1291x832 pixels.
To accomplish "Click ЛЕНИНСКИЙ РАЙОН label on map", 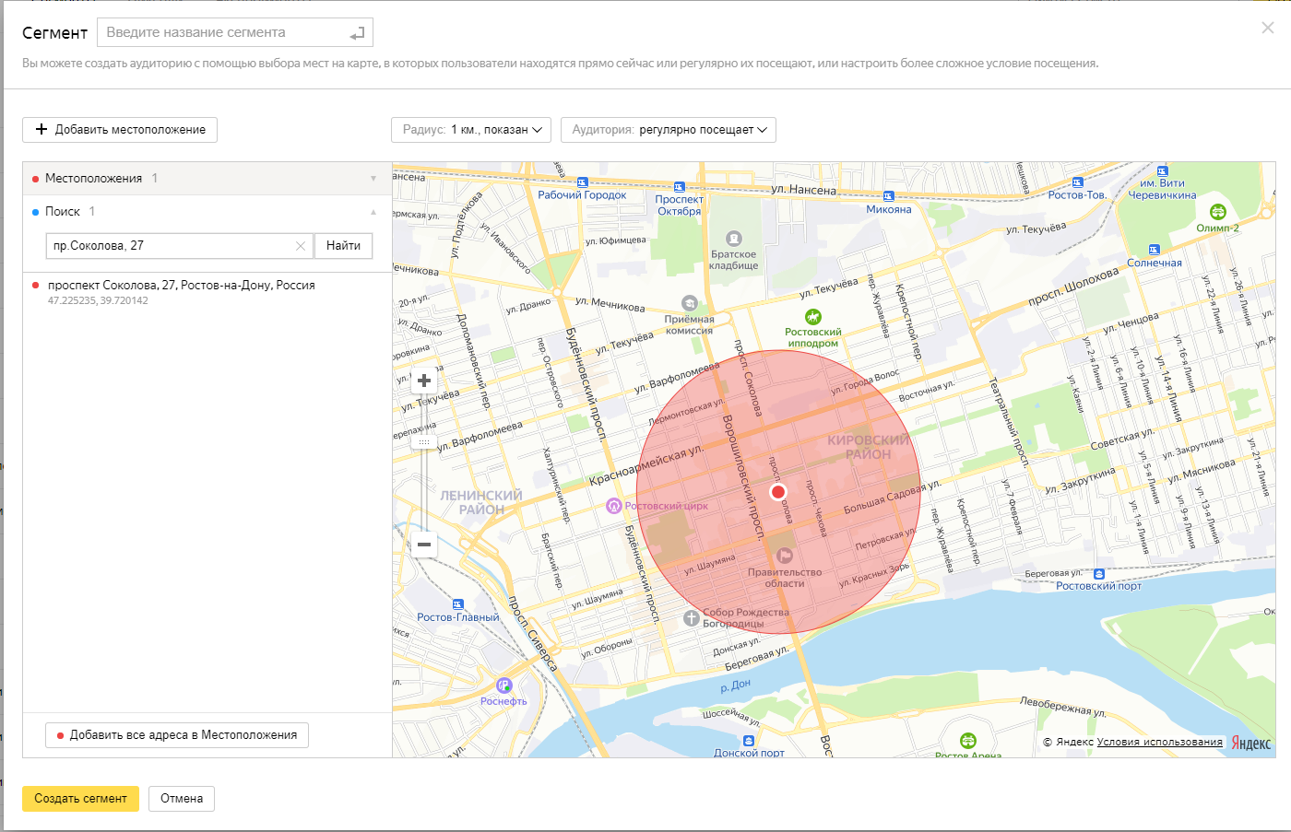I will tap(481, 502).
